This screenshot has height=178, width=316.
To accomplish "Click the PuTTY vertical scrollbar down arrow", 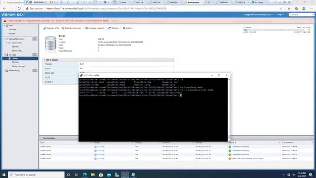I will click(229, 140).
